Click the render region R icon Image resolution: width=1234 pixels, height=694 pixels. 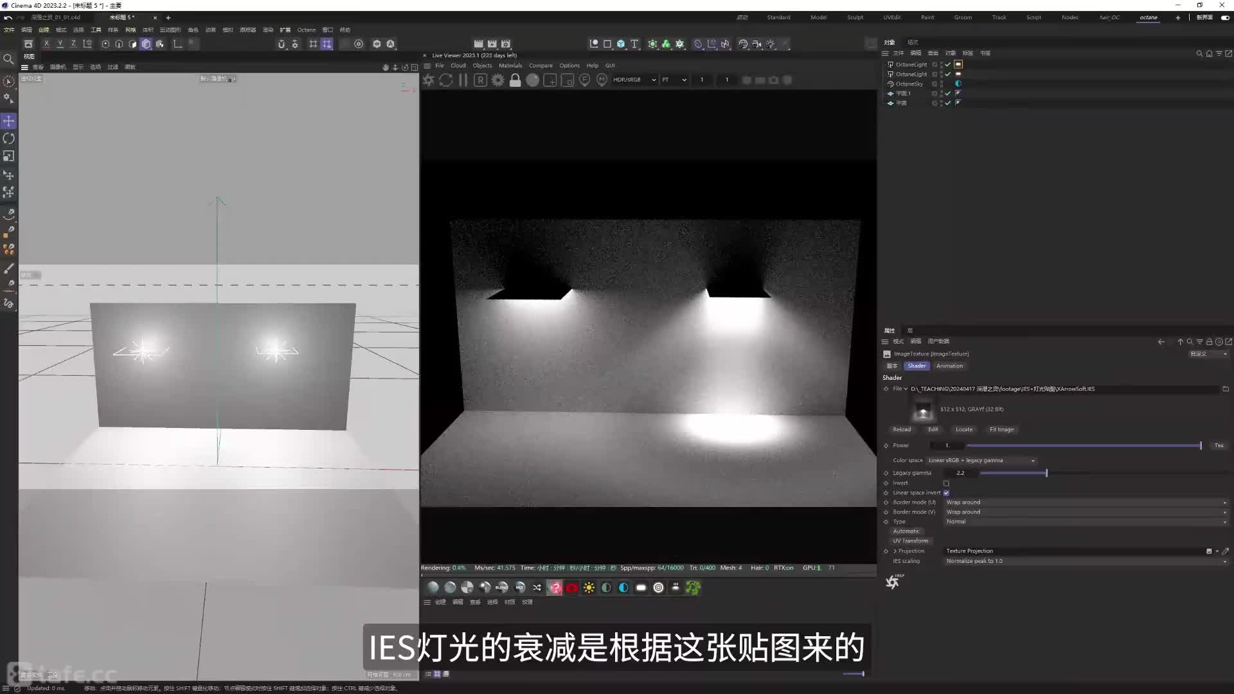[x=480, y=80]
